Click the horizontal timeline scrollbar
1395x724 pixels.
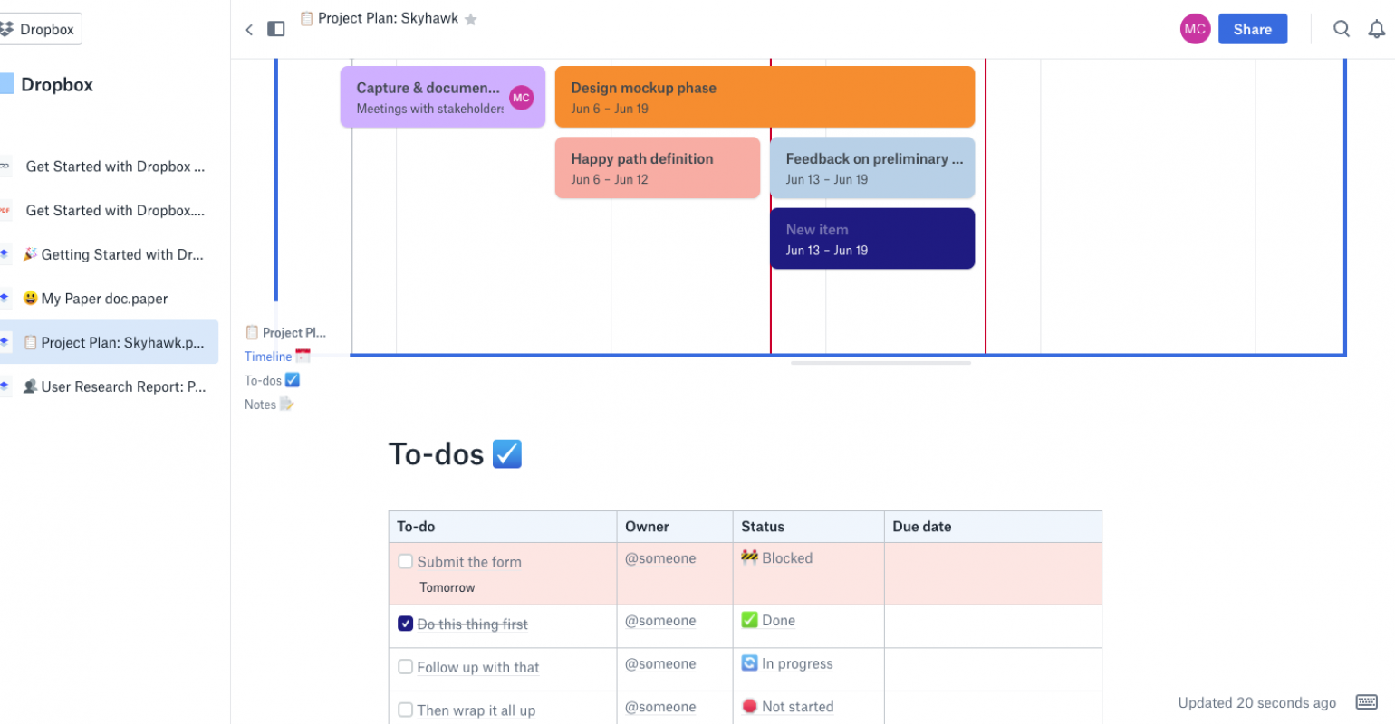880,363
